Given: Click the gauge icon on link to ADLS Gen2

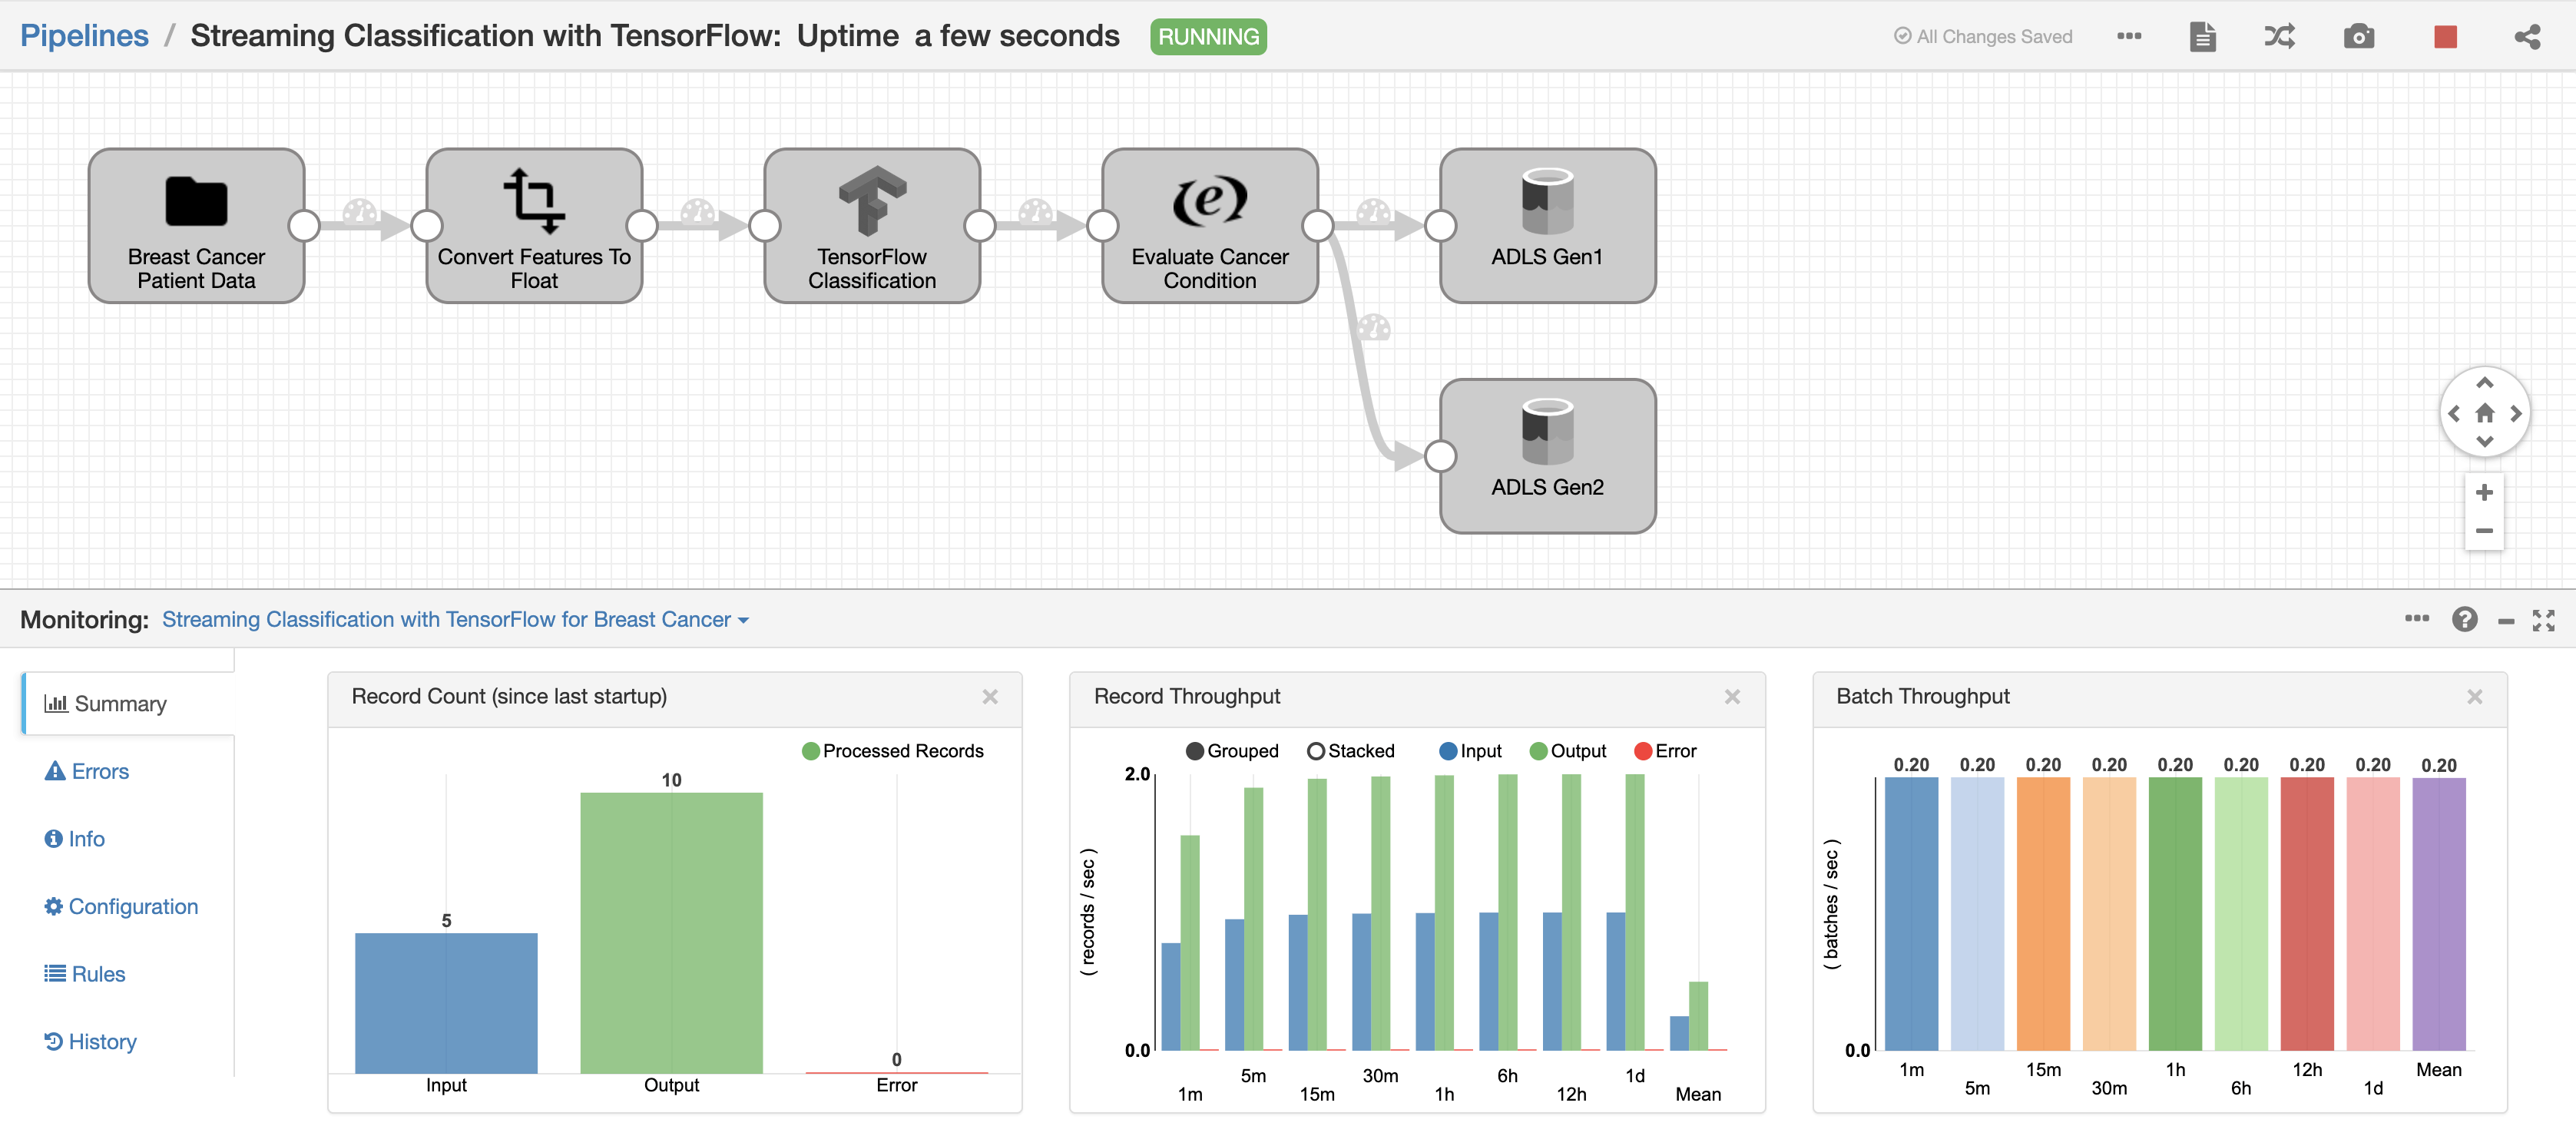Looking at the screenshot, I should 1374,327.
